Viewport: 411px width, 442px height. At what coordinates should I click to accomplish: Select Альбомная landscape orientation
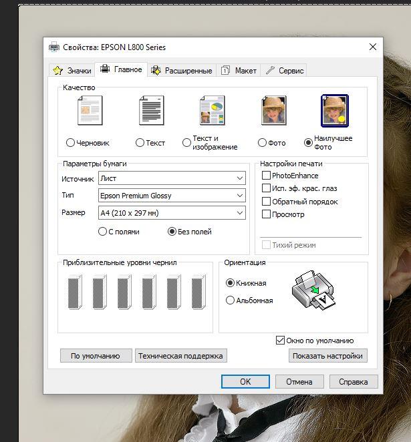[x=230, y=300]
